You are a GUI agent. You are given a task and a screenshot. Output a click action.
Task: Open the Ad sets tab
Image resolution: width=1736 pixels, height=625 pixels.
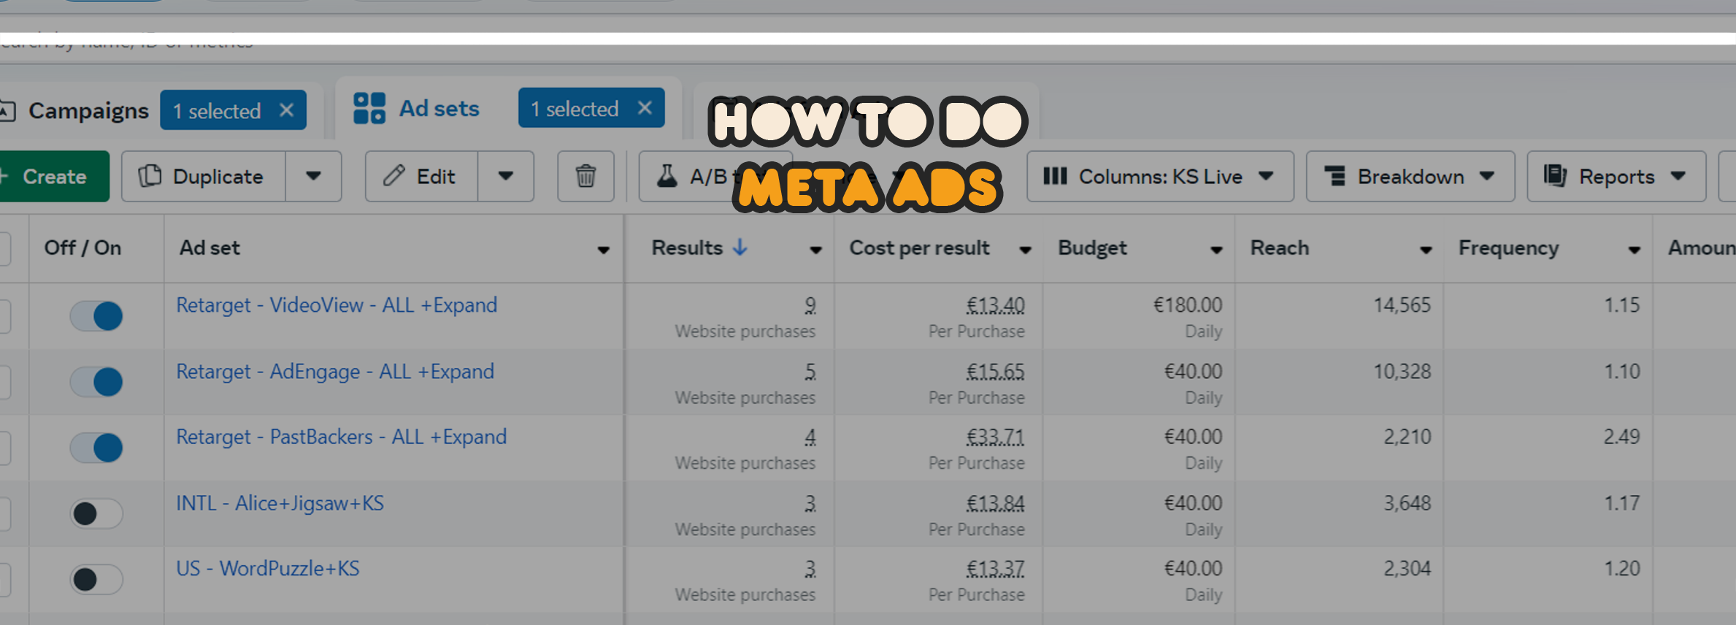tap(439, 109)
